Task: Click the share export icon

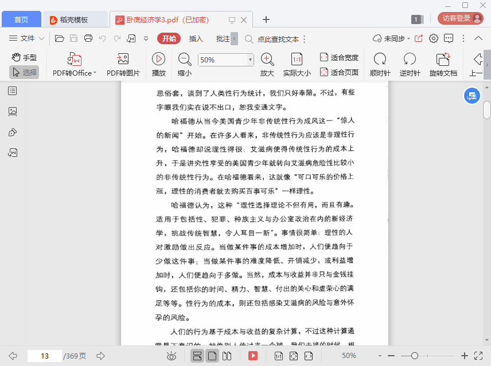Action: click(419, 38)
